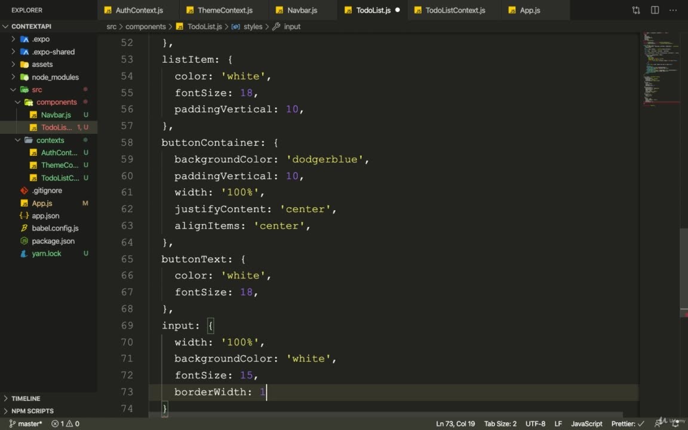
Task: Click the git icon beside .gitignore
Action: point(24,191)
